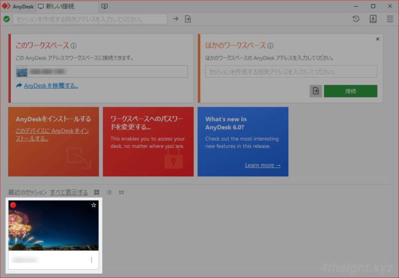The width and height of the screenshot is (399, 278).
Task: Focus the ほかのワークスペース address input field
Action: pyautogui.click(x=291, y=72)
